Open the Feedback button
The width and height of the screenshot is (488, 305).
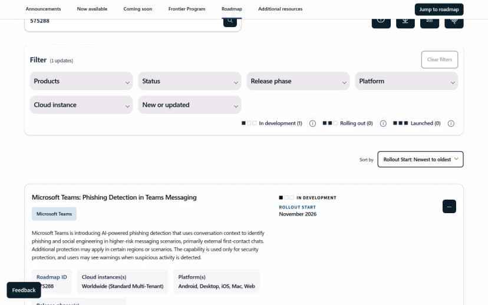(24, 290)
